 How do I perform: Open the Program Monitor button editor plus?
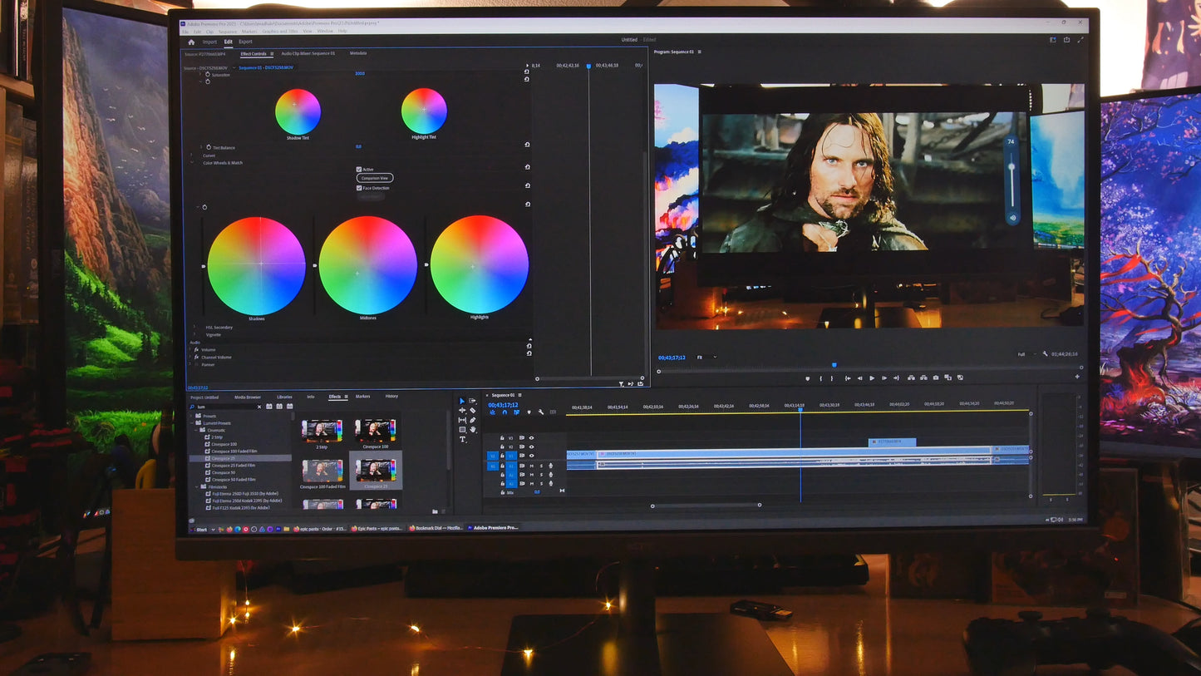click(x=1077, y=377)
